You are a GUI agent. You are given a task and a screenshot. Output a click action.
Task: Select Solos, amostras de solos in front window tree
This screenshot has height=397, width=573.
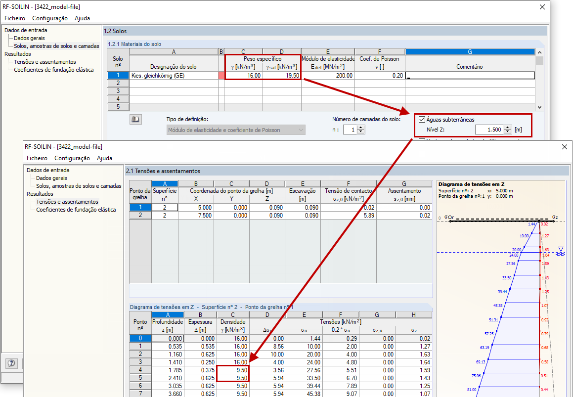79,186
